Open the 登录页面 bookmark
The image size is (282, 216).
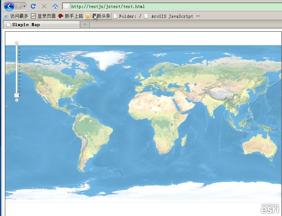[43, 16]
